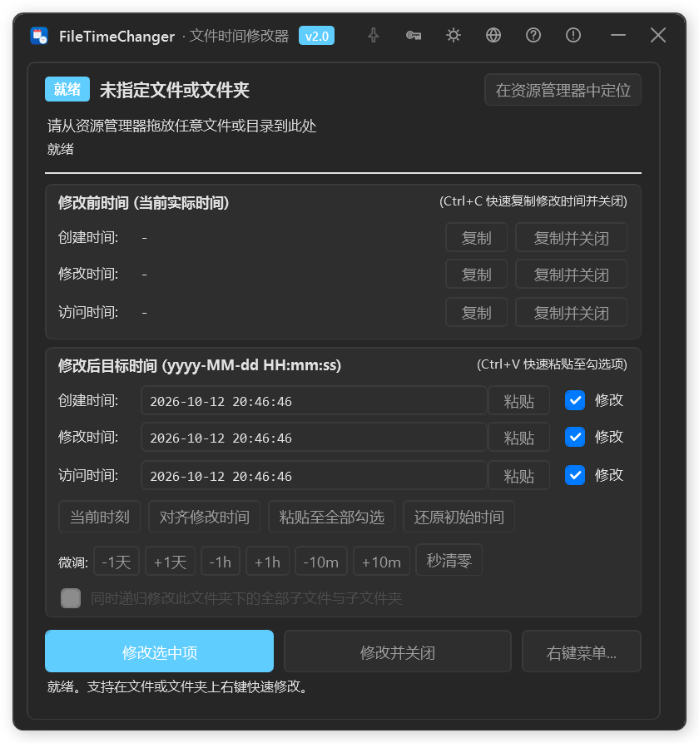Image resolution: width=699 pixels, height=743 pixels.
Task: Copy the 修改时间 current value
Action: click(476, 274)
